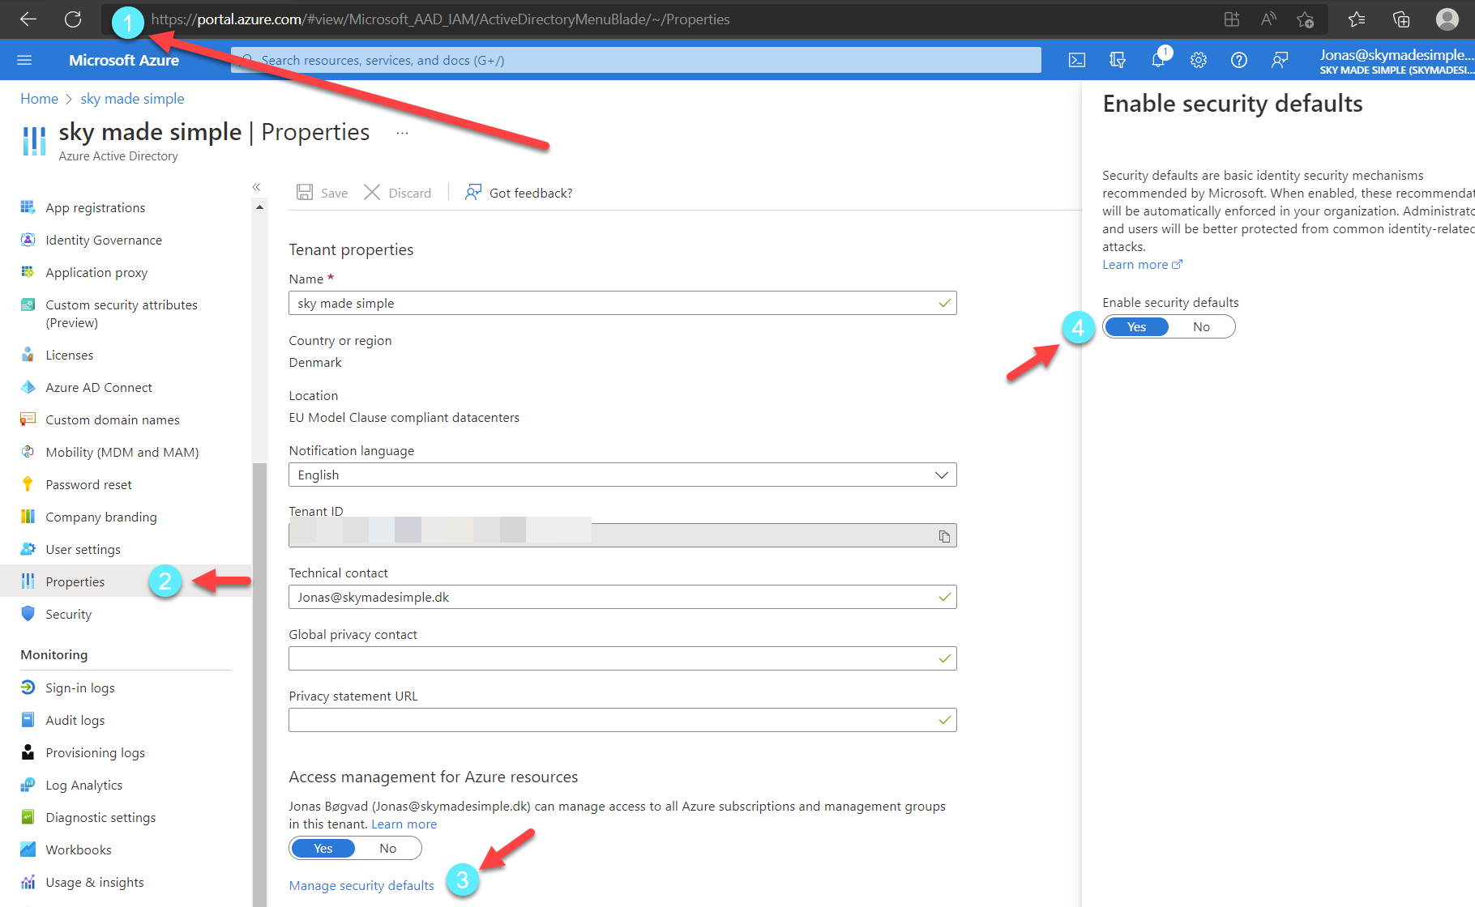
Task: Reload the page with the refresh icon
Action: (73, 19)
